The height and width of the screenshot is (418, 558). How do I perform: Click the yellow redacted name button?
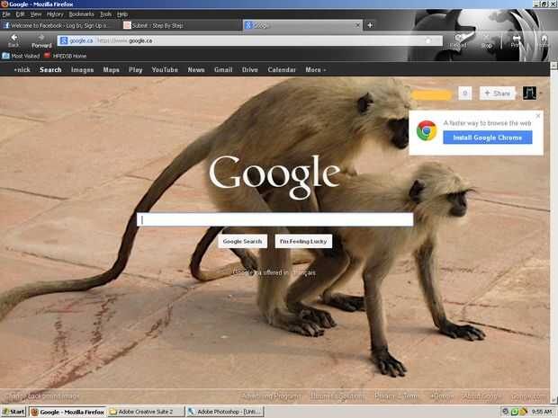click(432, 95)
